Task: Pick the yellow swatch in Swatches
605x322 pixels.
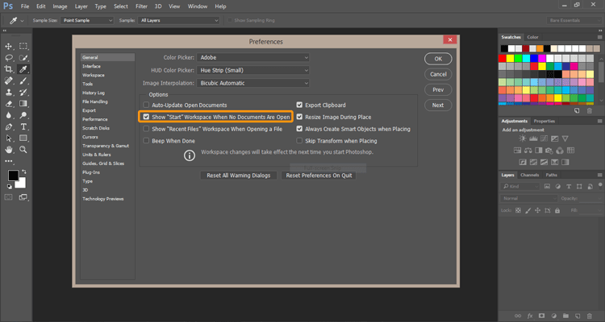Action: [x=510, y=59]
